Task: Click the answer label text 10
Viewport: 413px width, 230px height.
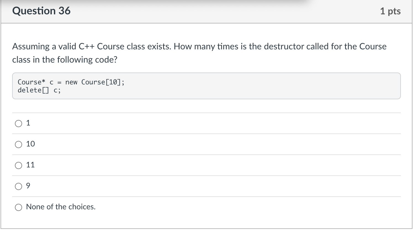Action: [x=30, y=144]
